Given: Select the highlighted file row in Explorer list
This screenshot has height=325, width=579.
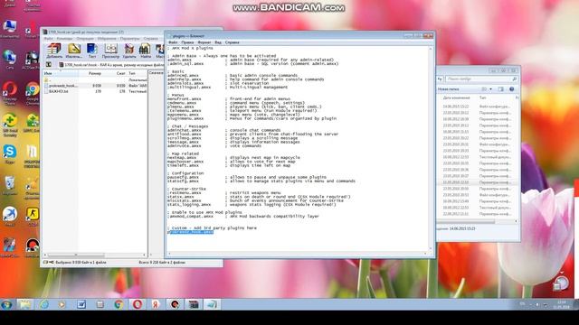Looking at the screenshot, I should coord(477,182).
